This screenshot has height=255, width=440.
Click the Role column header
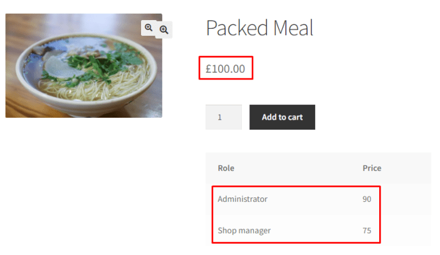[x=226, y=168]
